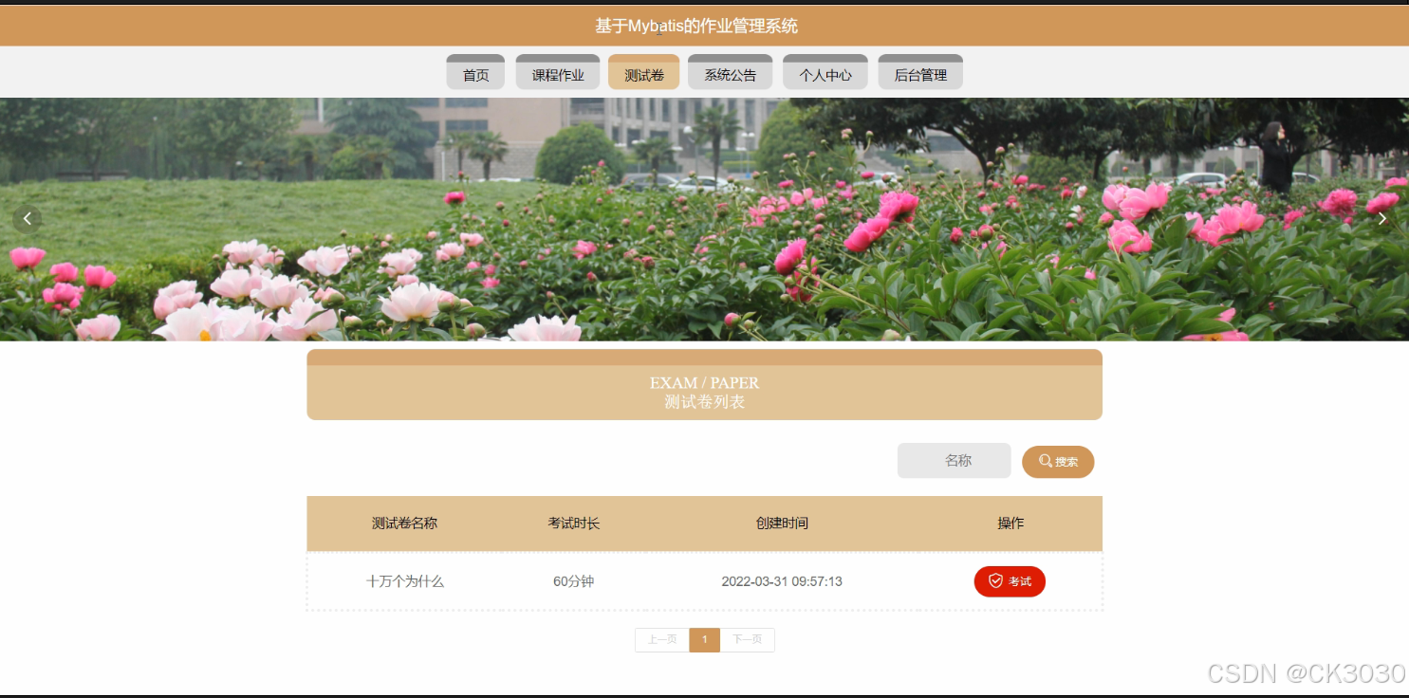Start the exam via the 考试 button
This screenshot has width=1409, height=698.
point(1010,580)
